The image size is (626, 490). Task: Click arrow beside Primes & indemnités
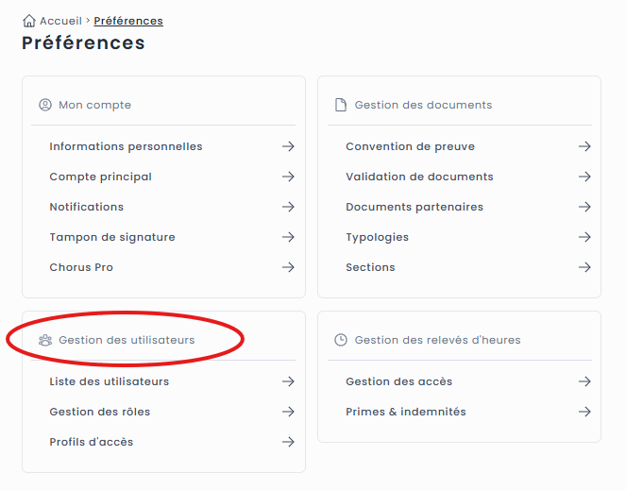point(584,412)
